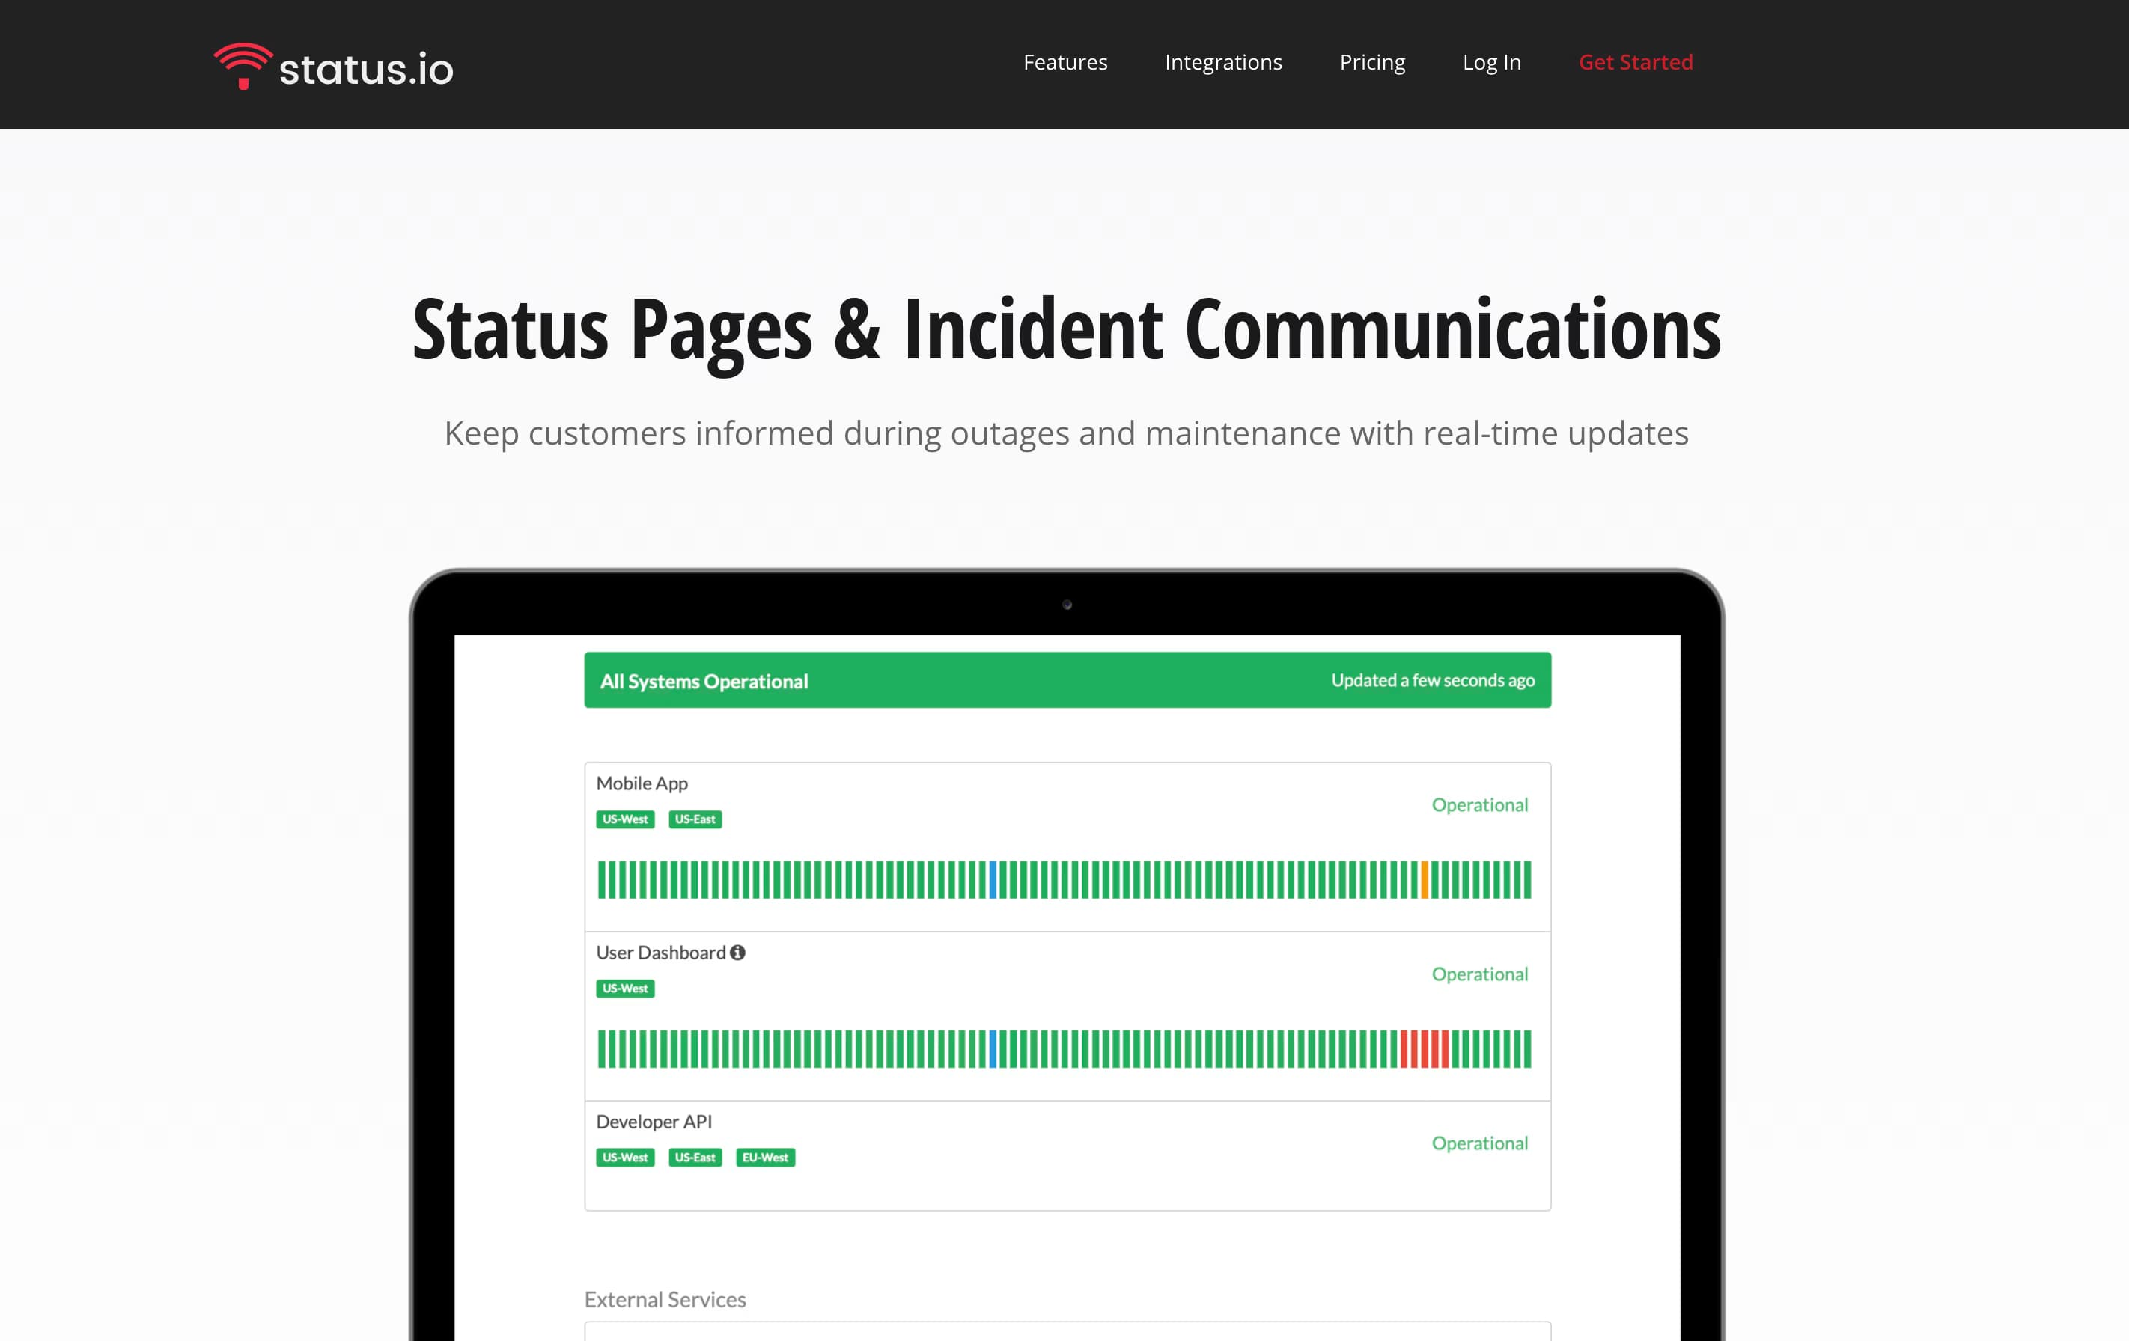Select the US-East badge under Mobile App

pos(695,819)
